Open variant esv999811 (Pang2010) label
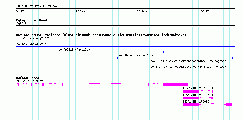 tap(75, 50)
